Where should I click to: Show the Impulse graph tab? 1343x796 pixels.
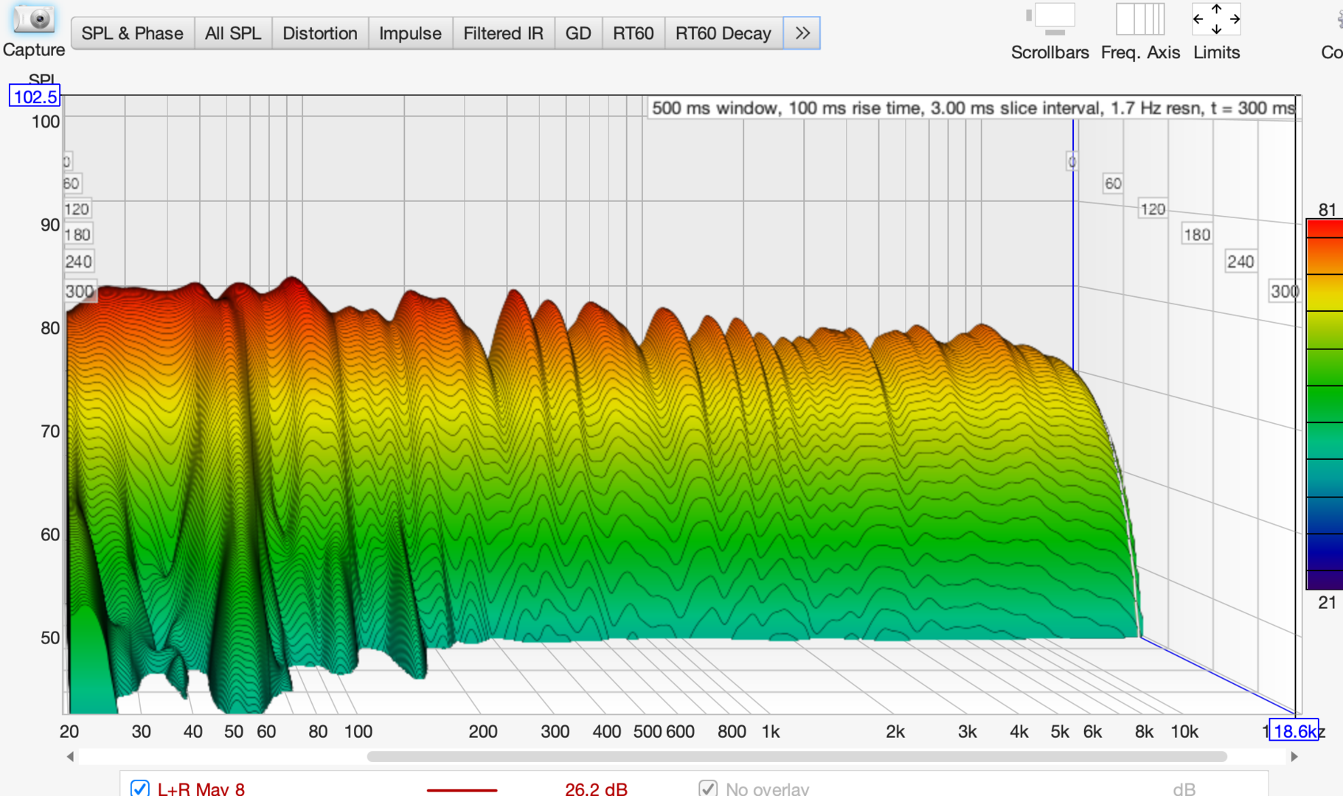410,33
